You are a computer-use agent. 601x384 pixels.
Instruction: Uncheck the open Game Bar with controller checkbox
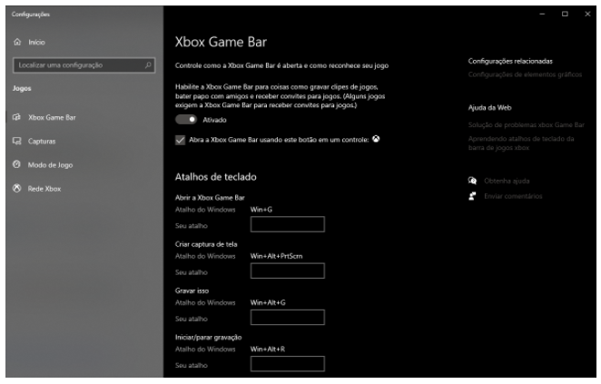pyautogui.click(x=180, y=140)
